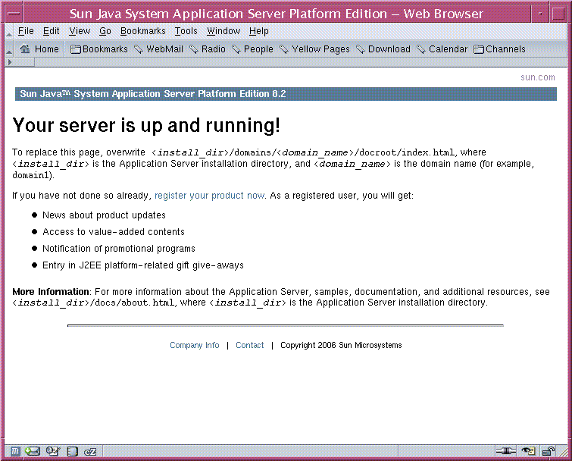This screenshot has height=461, width=572.
Task: Maximize the Web Browser window
Action: 558,14
